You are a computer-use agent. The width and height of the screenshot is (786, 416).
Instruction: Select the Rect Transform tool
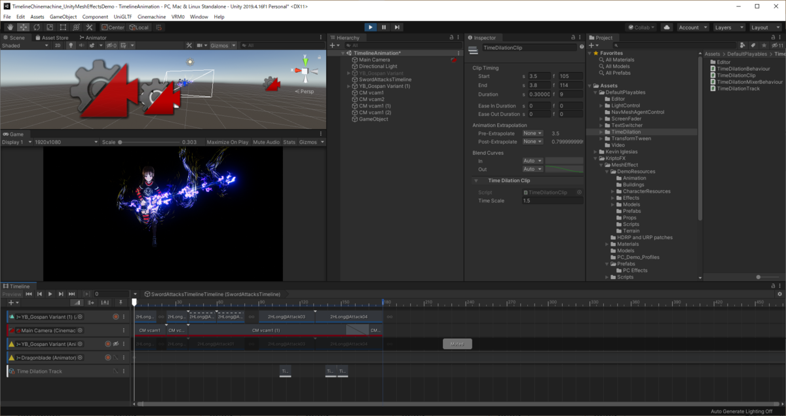pyautogui.click(x=63, y=28)
